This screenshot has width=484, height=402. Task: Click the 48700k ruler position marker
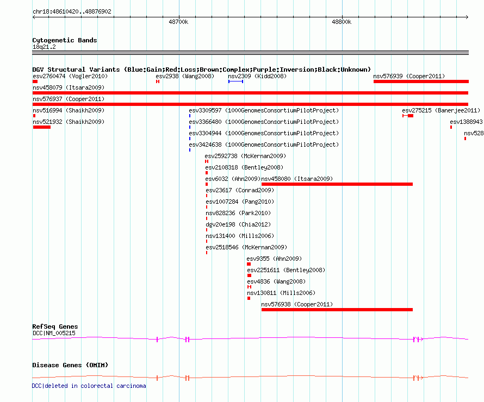178,22
